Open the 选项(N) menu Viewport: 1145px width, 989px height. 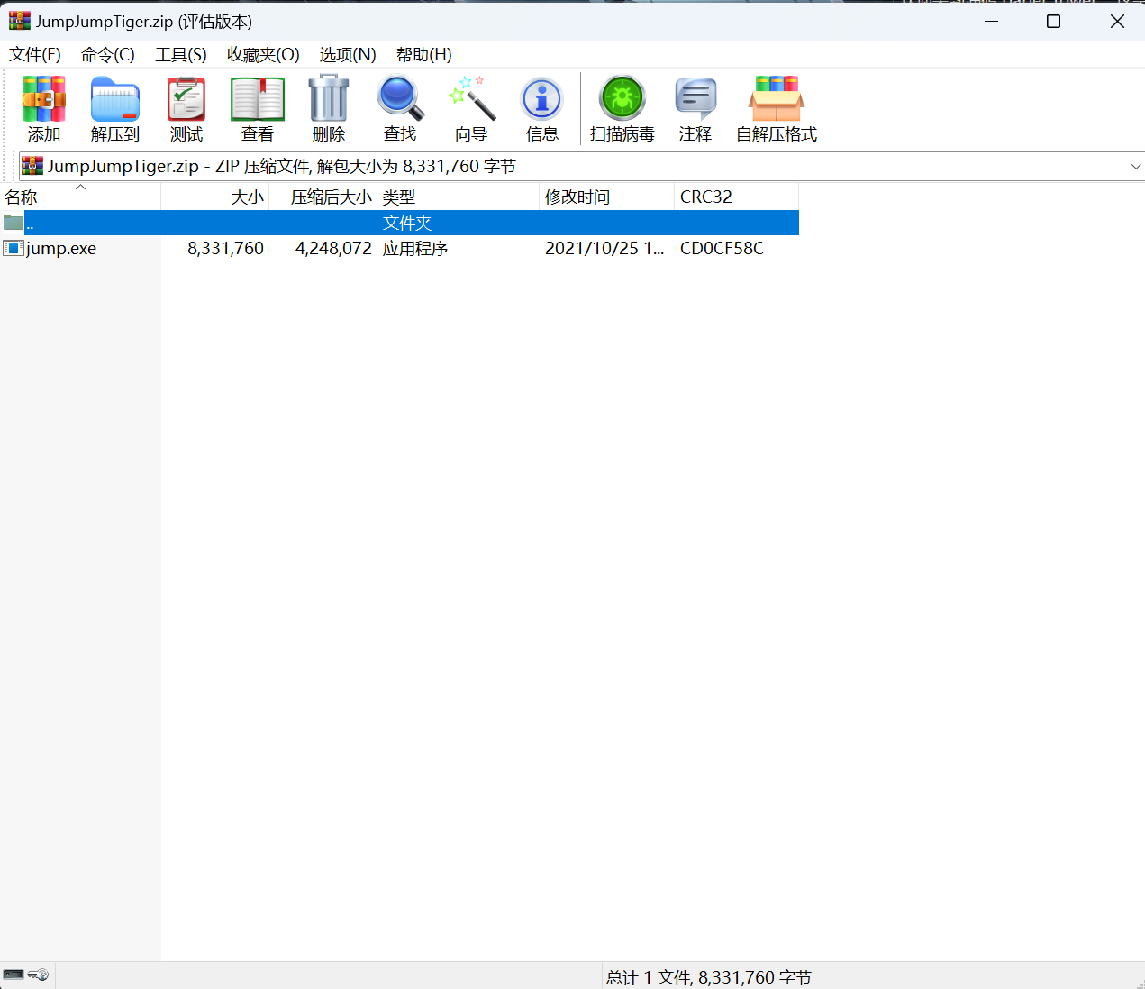[348, 55]
